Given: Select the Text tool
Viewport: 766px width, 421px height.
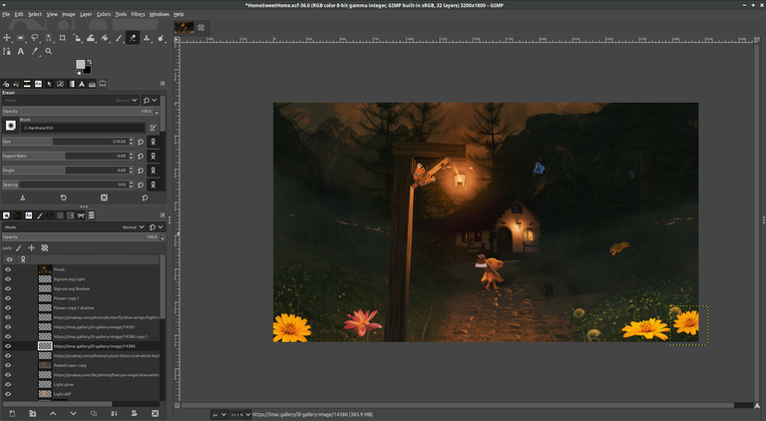Looking at the screenshot, I should 21,51.
